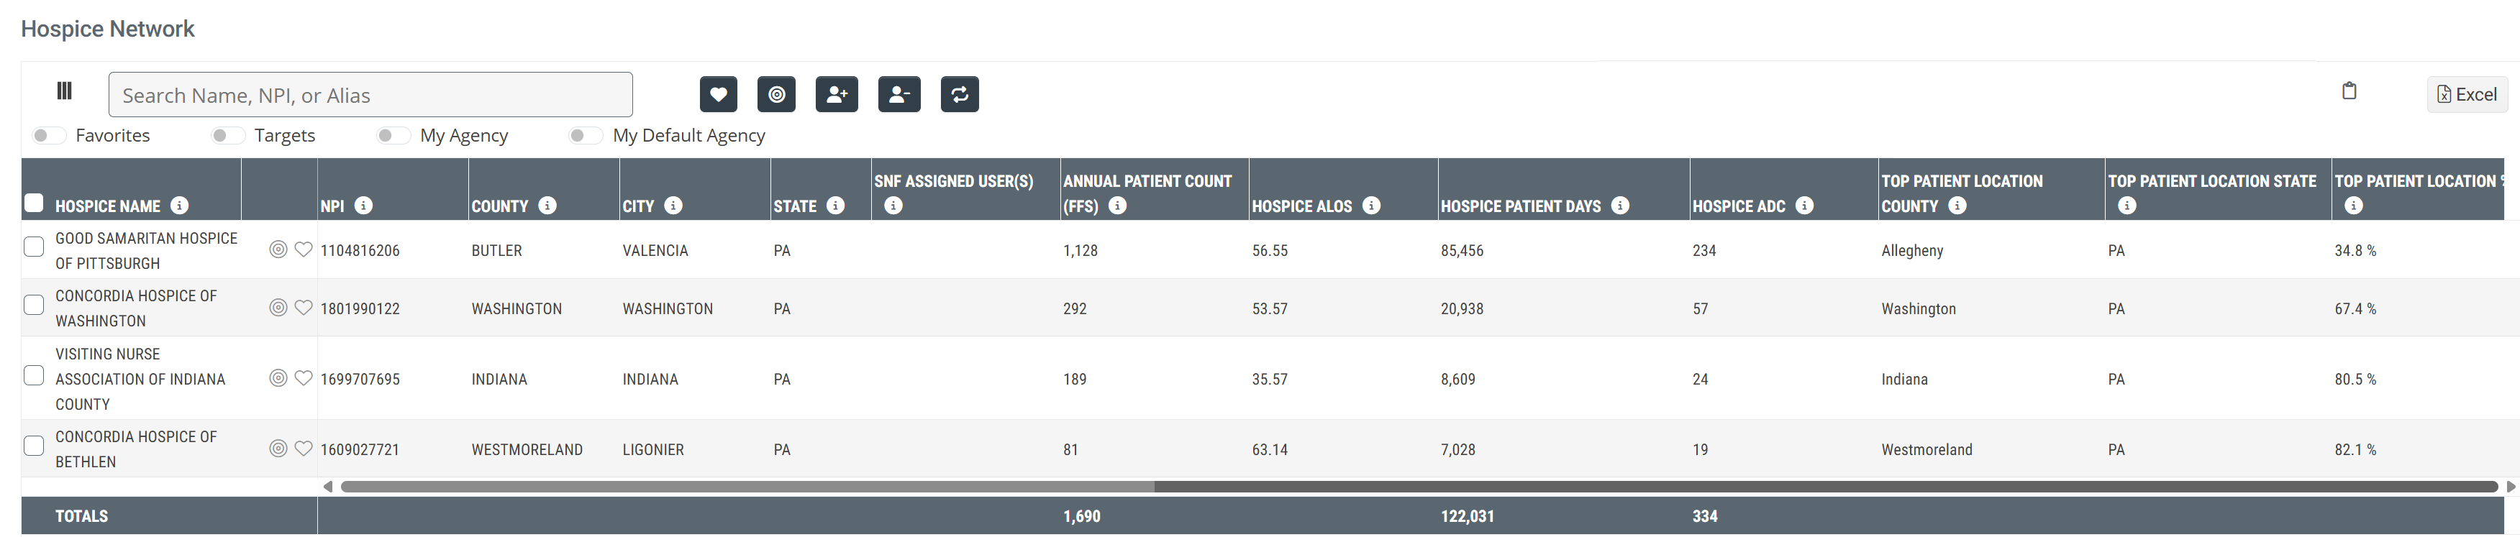The width and height of the screenshot is (2520, 537).
Task: Click the target bullseye toolbar button
Action: (777, 95)
